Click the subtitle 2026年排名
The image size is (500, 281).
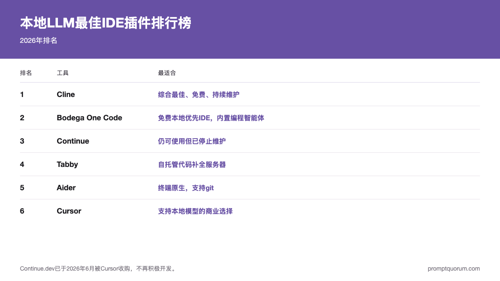tap(38, 41)
